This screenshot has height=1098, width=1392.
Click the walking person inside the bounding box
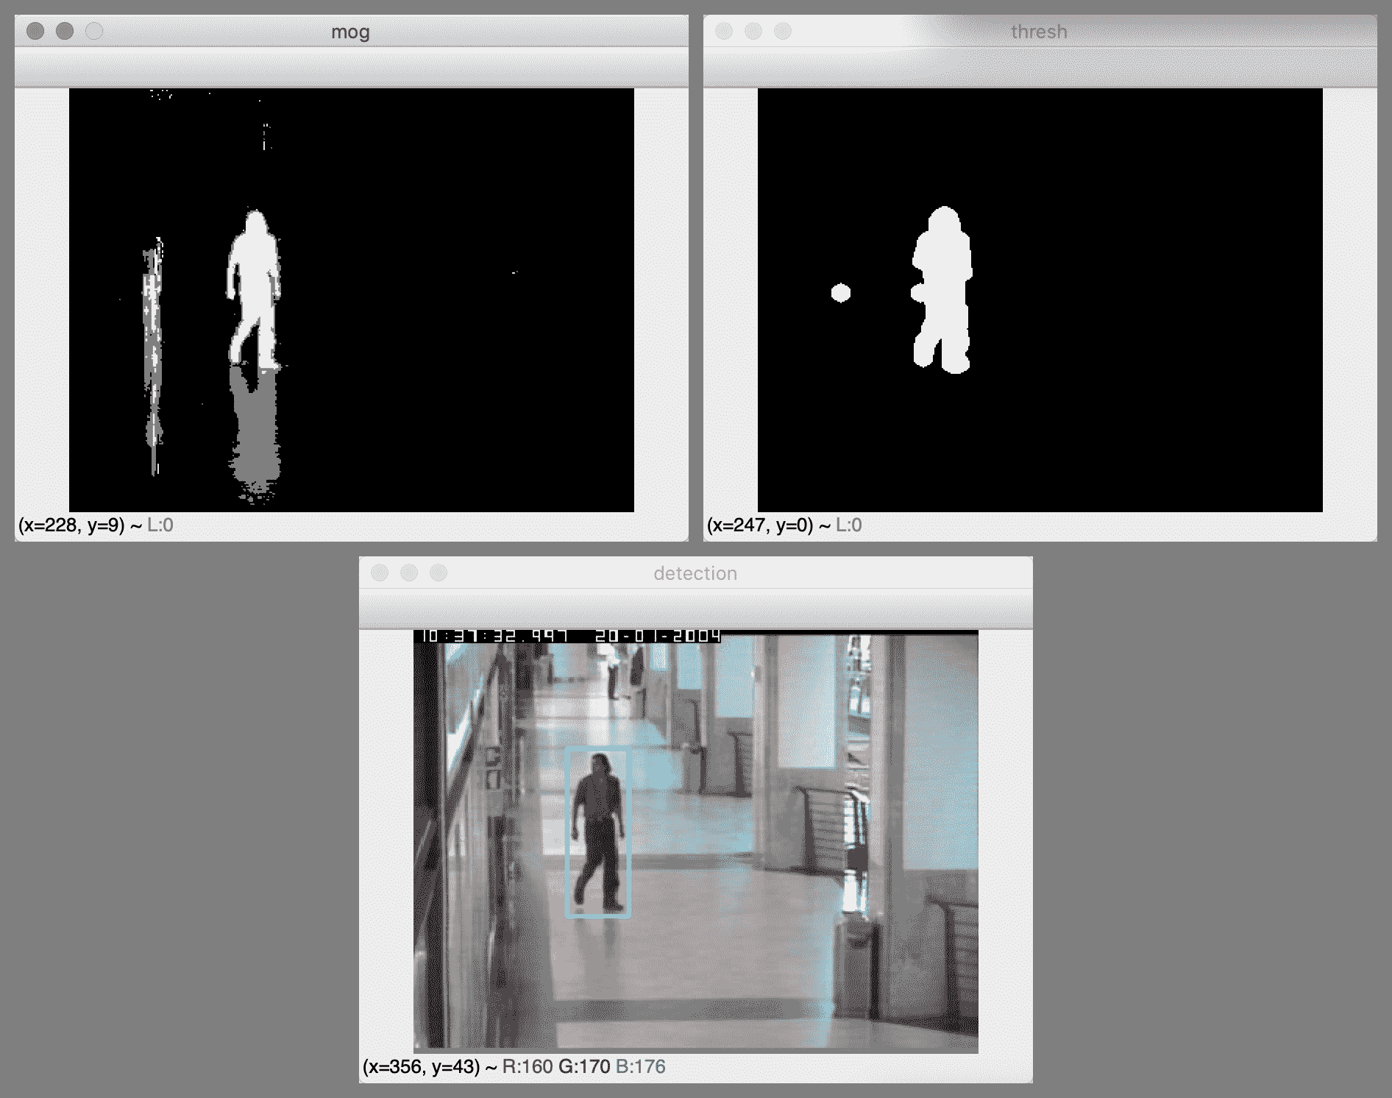pos(600,824)
